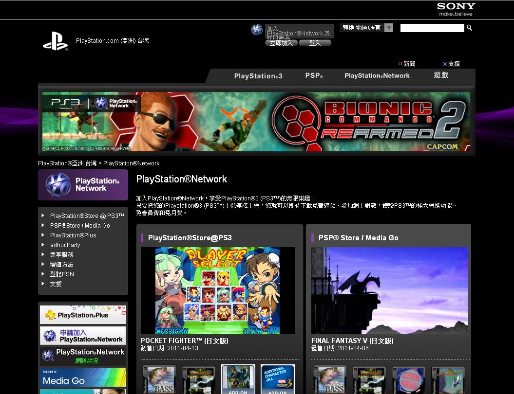Click the PSP® Store / Media Go section heading
Viewport: 514px width, 394px height.
358,238
